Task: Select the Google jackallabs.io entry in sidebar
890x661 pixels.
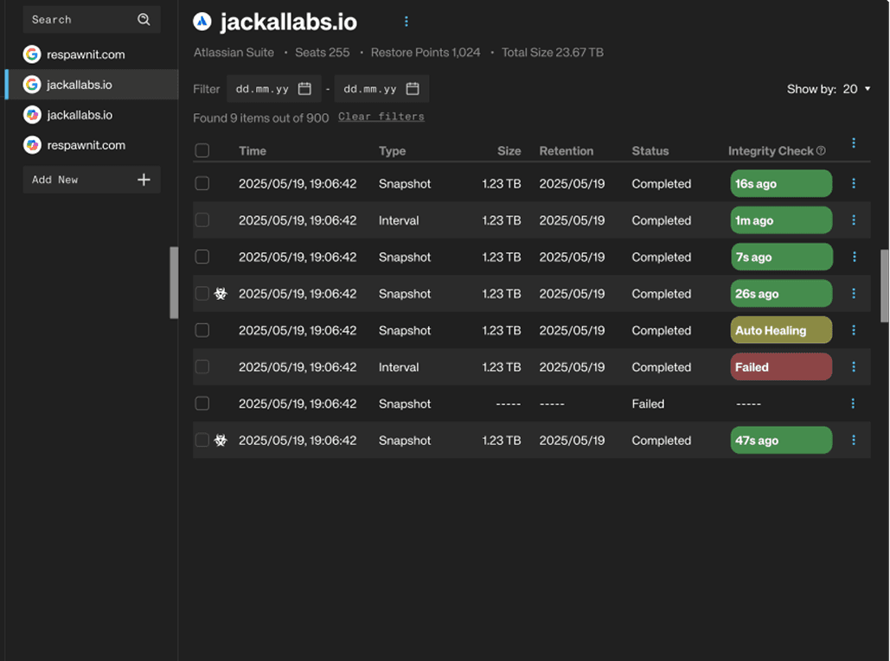Action: (92, 85)
